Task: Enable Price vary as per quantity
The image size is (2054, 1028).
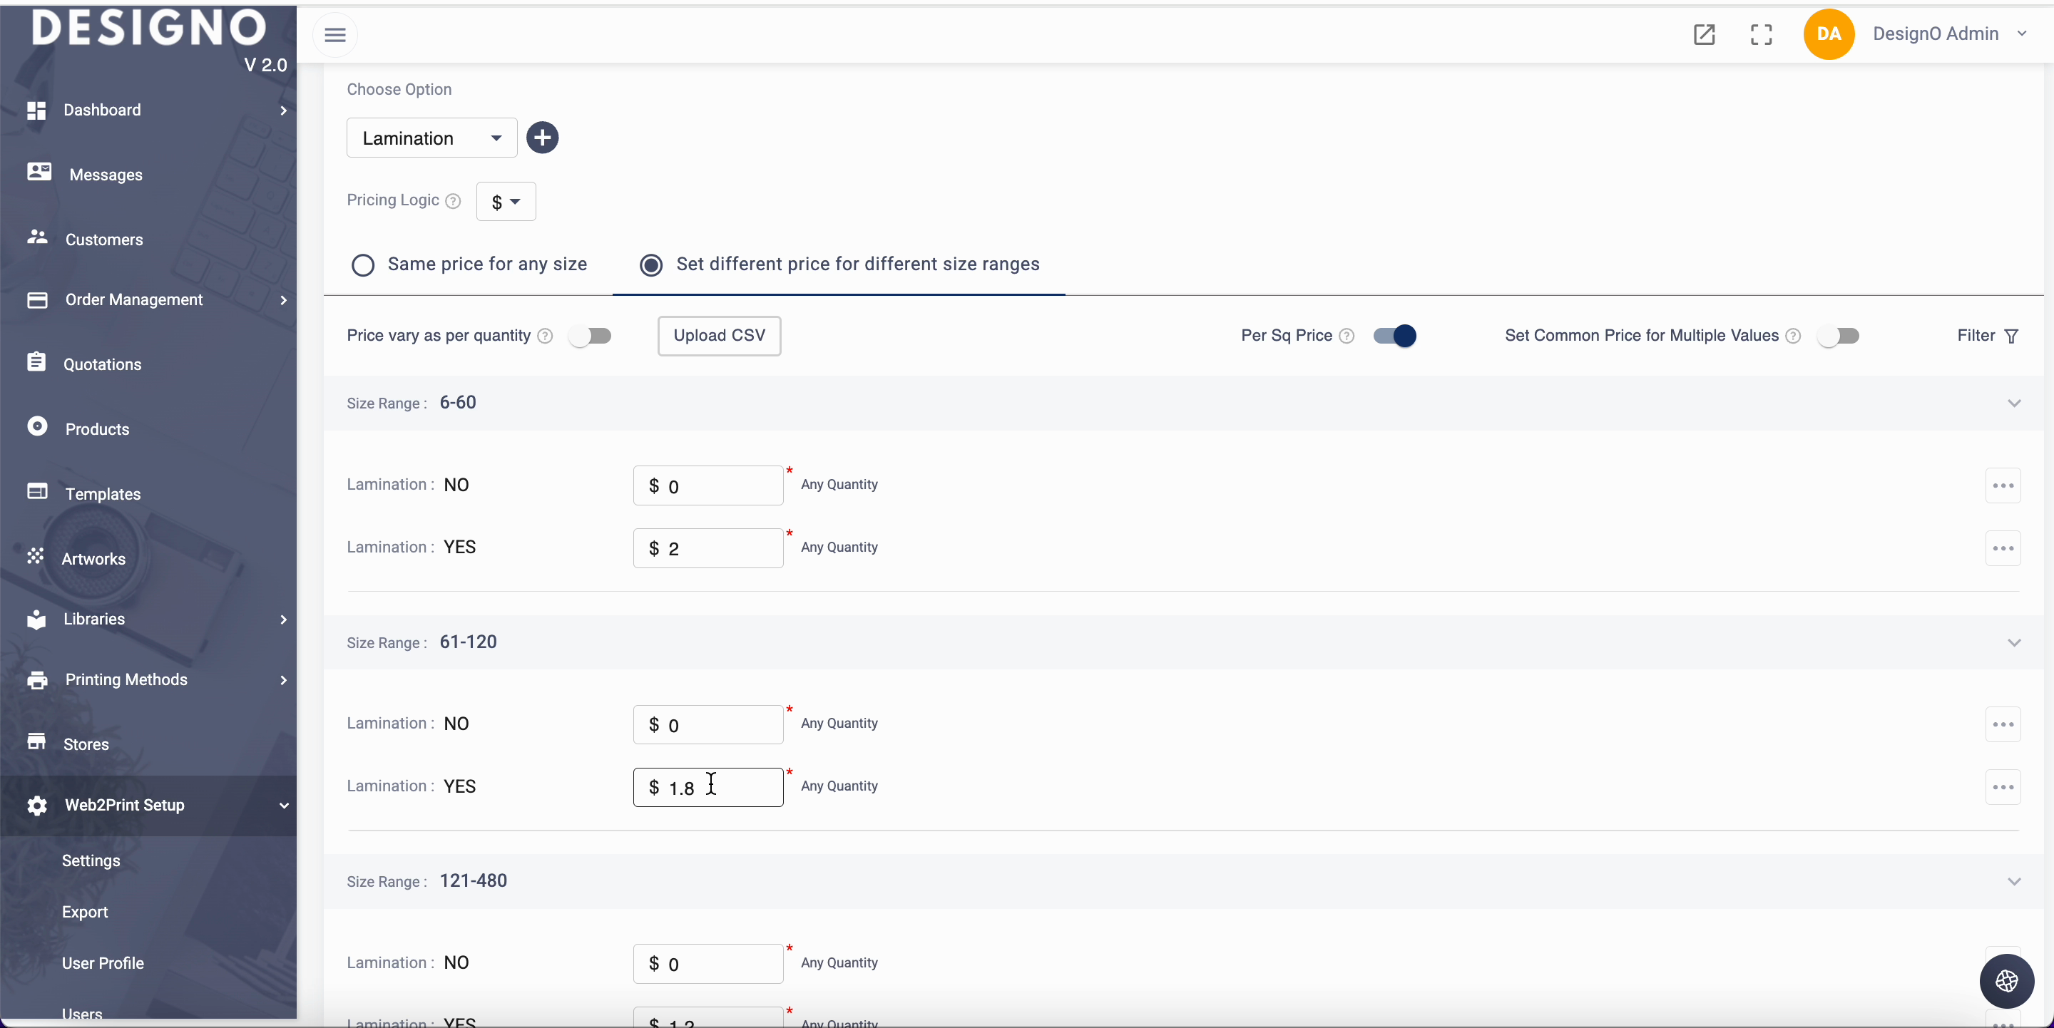Action: pos(591,336)
